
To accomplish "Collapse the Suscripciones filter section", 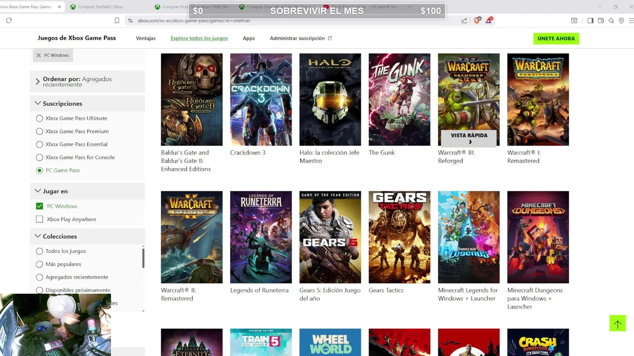I will point(88,103).
